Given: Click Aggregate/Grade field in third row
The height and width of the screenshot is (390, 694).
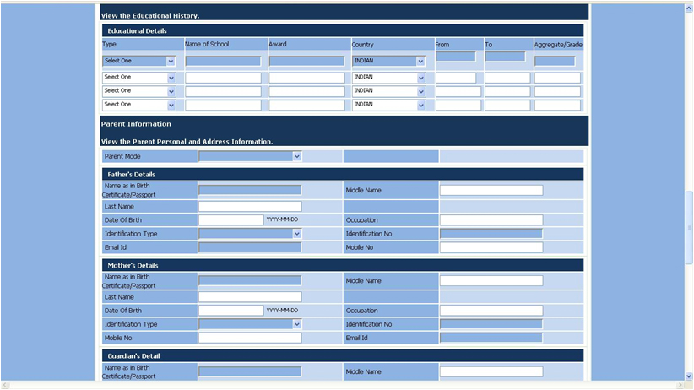Looking at the screenshot, I should click(558, 92).
